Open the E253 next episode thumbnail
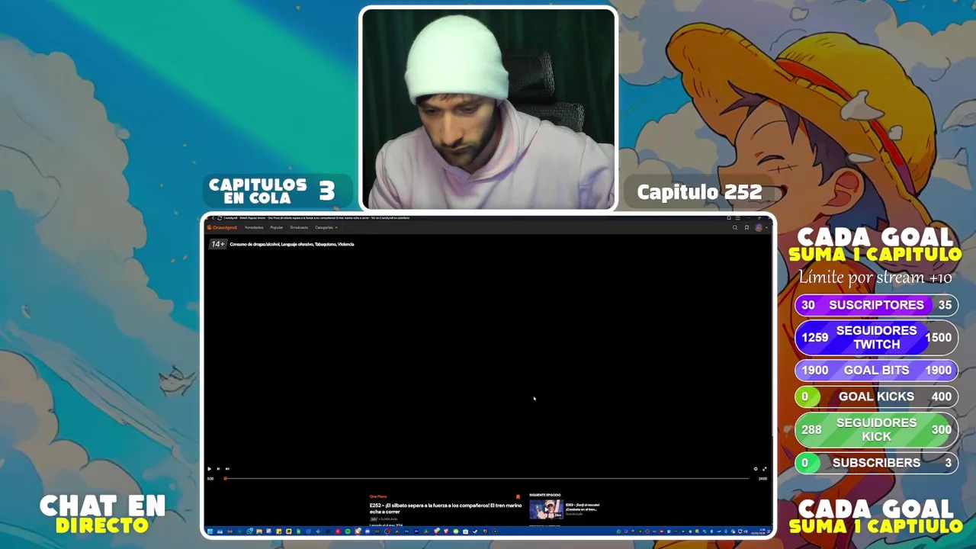This screenshot has height=549, width=976. [546, 509]
